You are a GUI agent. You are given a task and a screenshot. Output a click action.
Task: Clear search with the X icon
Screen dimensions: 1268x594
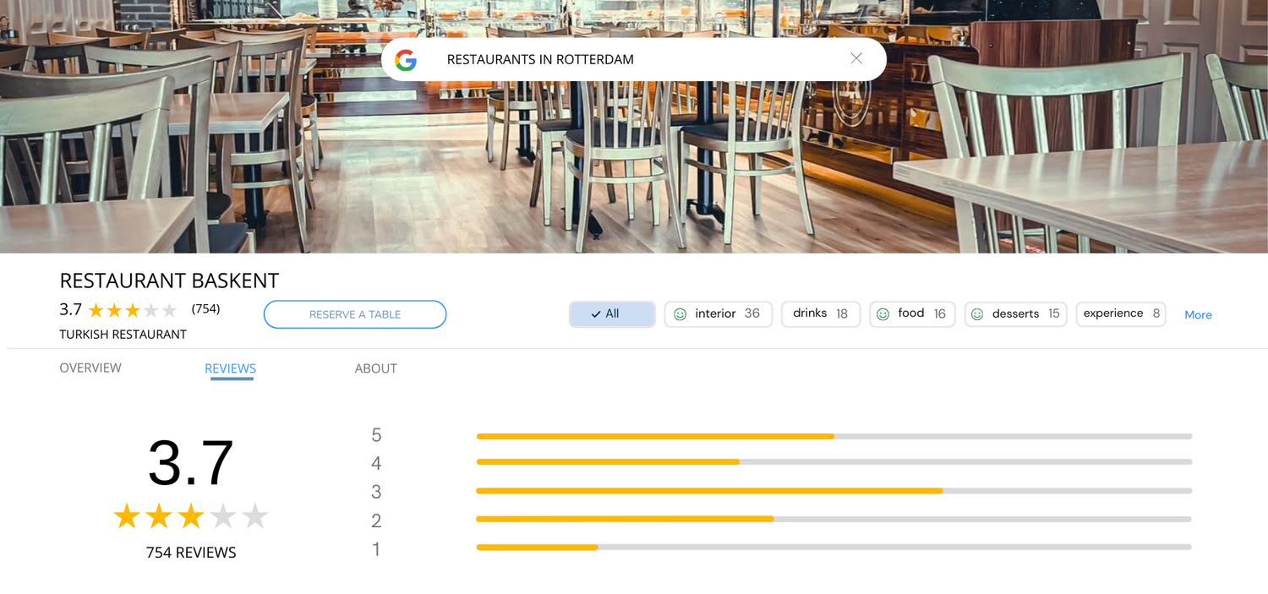coord(856,58)
